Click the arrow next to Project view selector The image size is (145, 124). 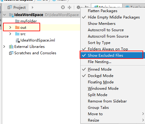[33, 8]
